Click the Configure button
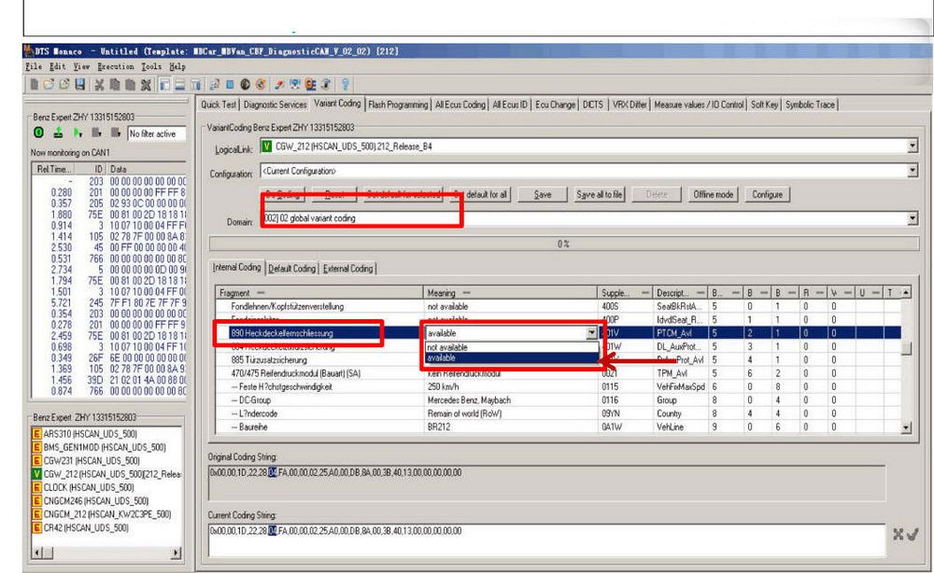The height and width of the screenshot is (573, 934). [767, 194]
